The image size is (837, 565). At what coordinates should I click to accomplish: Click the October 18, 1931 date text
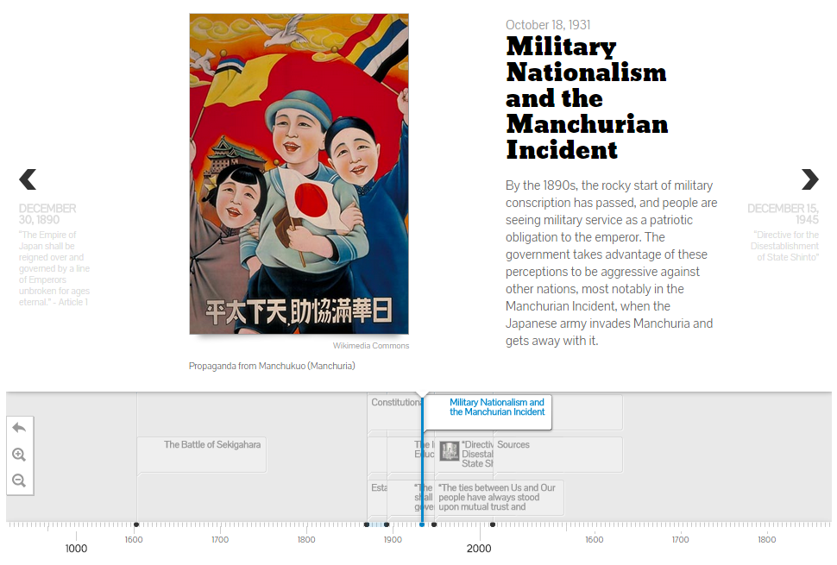(548, 25)
